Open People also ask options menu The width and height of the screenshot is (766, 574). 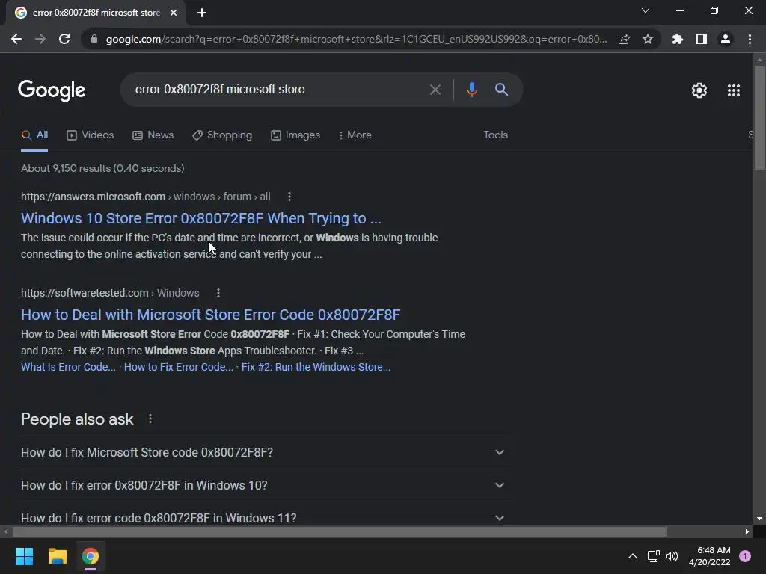(150, 419)
